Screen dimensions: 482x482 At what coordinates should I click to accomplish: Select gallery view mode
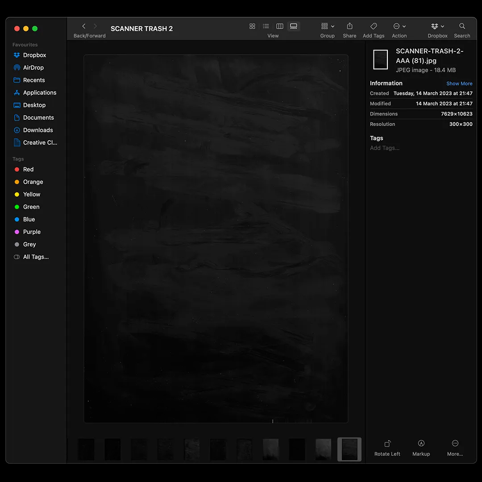[294, 26]
